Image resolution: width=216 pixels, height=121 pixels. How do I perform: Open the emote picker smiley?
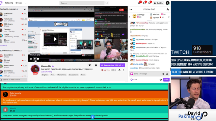pyautogui.click(x=167, y=74)
